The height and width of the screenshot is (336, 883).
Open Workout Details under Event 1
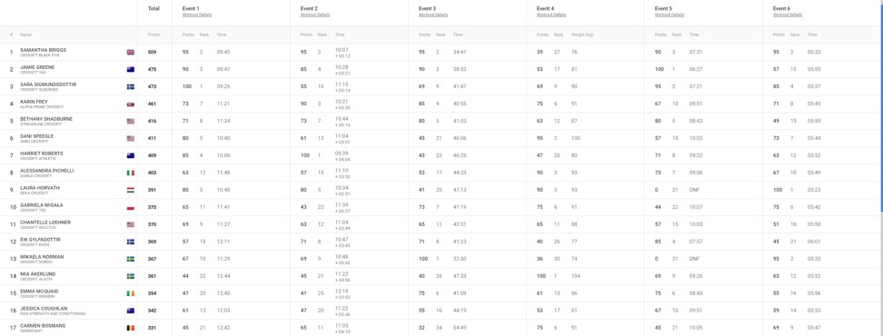196,15
